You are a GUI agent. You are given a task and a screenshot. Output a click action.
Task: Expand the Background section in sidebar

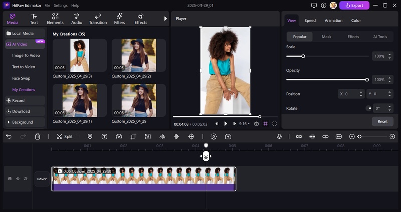(23, 122)
